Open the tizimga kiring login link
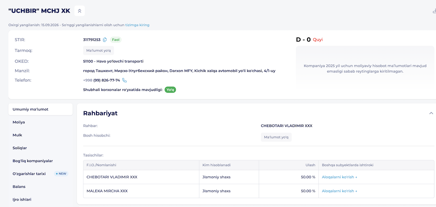The height and width of the screenshot is (207, 436). (x=137, y=25)
